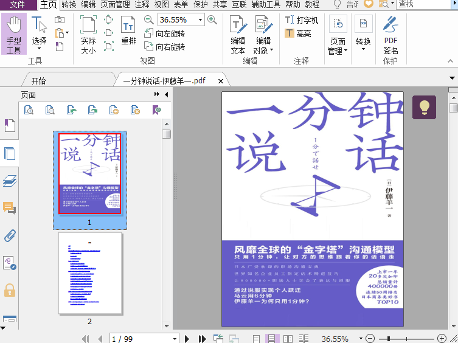Open the Comments sidebar panel
The height and width of the screenshot is (343, 458).
point(10,208)
